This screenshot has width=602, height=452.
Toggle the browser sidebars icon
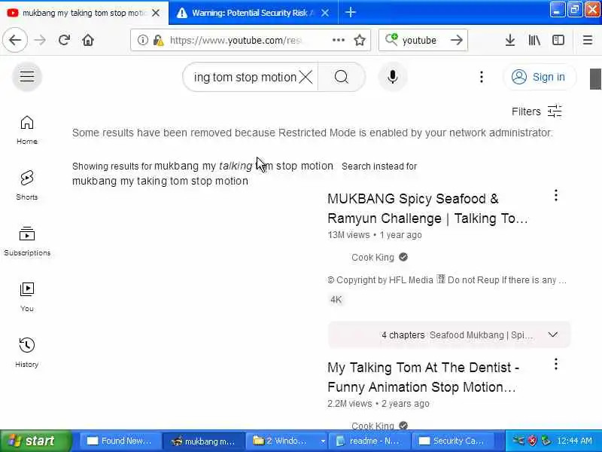point(558,40)
